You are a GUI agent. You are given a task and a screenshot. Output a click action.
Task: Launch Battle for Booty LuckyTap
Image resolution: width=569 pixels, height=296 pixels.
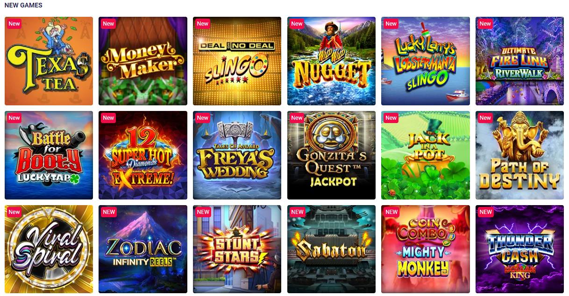[x=49, y=155]
